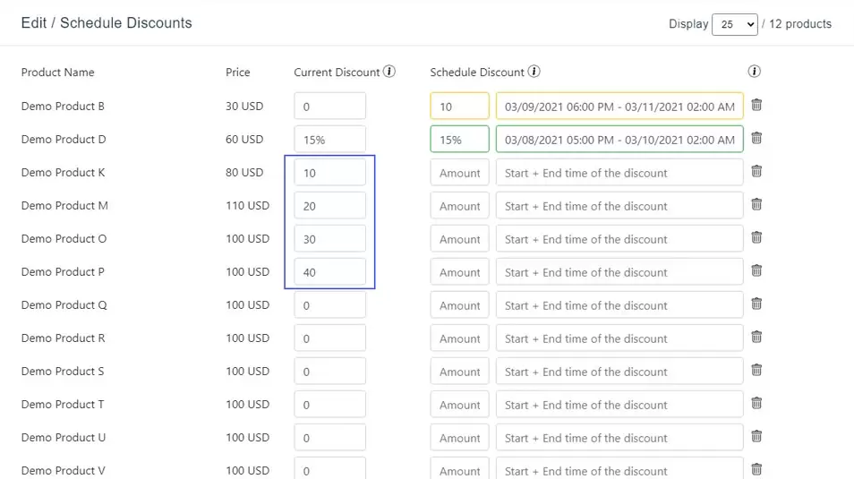Click trash icon for Demo Product D
This screenshot has width=854, height=479.
[756, 138]
